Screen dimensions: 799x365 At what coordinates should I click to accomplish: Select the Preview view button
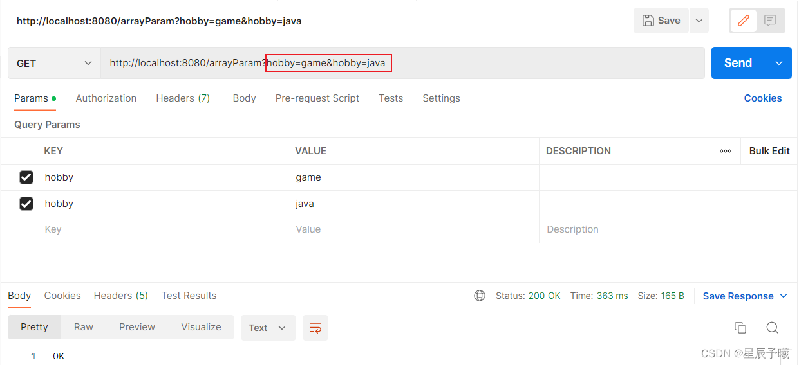coord(137,327)
